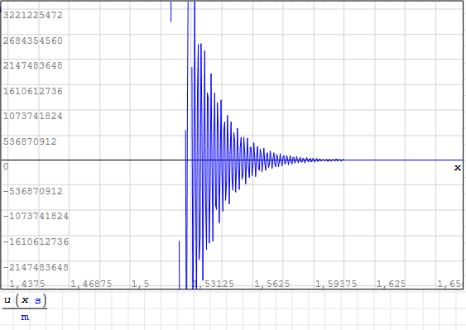466x330 pixels.
Task: Select the 1,59375 x-axis label
Action: pos(336,284)
